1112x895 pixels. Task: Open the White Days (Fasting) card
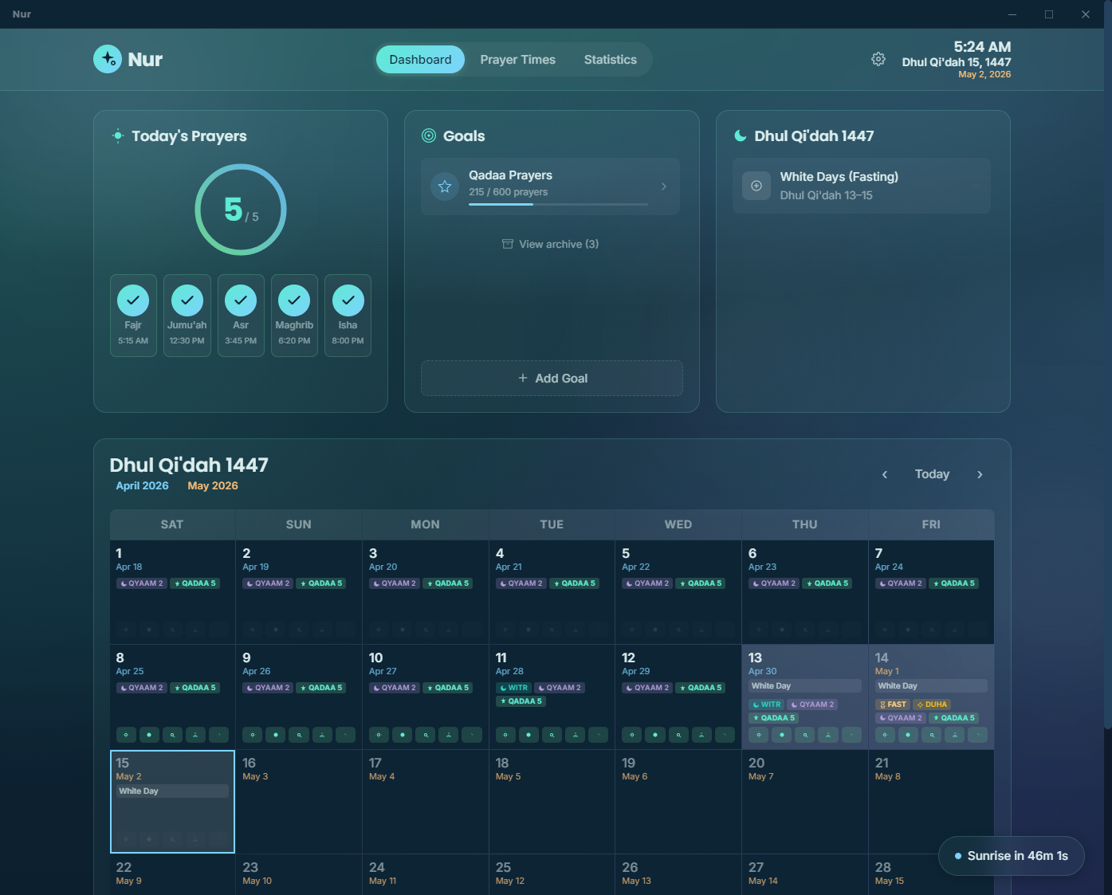pyautogui.click(x=862, y=186)
